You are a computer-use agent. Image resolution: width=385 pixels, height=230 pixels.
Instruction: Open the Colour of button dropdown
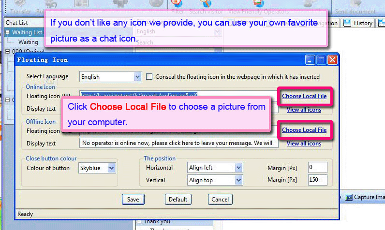coord(97,168)
